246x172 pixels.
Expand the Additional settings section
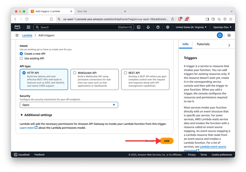36,115
